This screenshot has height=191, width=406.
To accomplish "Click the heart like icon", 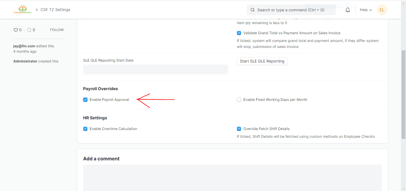I will pos(16,30).
